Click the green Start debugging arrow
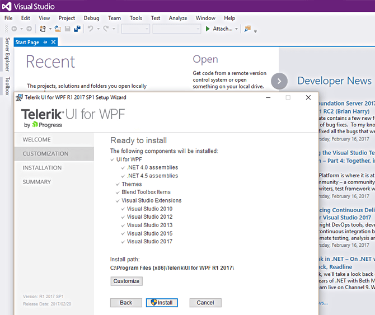Viewport: 375px width, 315px height. [x=208, y=29]
